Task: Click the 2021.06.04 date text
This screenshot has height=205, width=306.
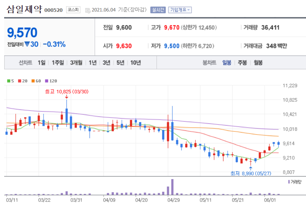Action: click(104, 10)
